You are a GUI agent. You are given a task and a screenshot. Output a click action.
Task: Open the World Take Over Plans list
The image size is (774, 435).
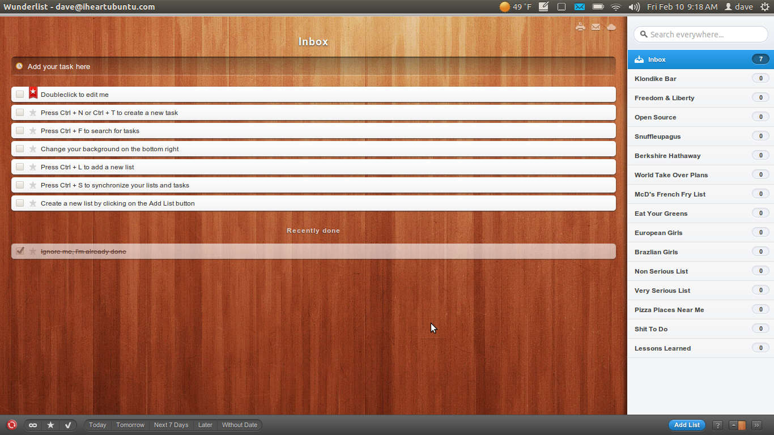(700, 175)
